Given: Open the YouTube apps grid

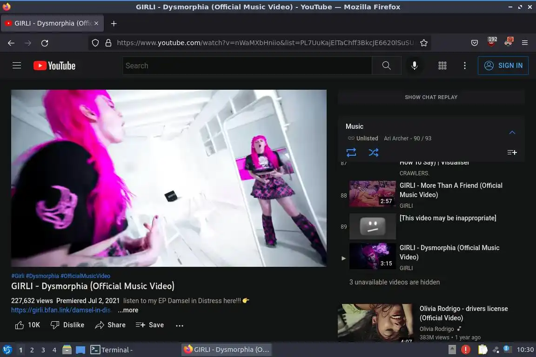Looking at the screenshot, I should 442,66.
